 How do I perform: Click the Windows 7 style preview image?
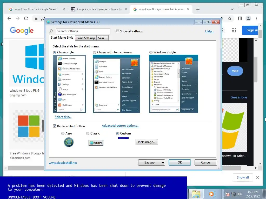coord(174,84)
